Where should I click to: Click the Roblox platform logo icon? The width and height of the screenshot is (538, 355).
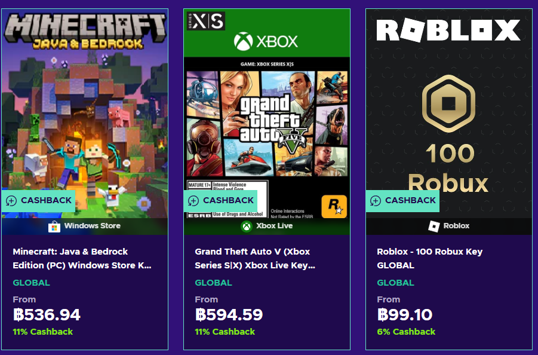(434, 227)
